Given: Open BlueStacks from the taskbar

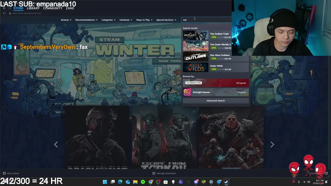Looking at the screenshot, I should pos(204,182).
